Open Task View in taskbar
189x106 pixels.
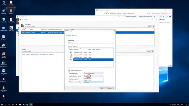(x=9, y=105)
